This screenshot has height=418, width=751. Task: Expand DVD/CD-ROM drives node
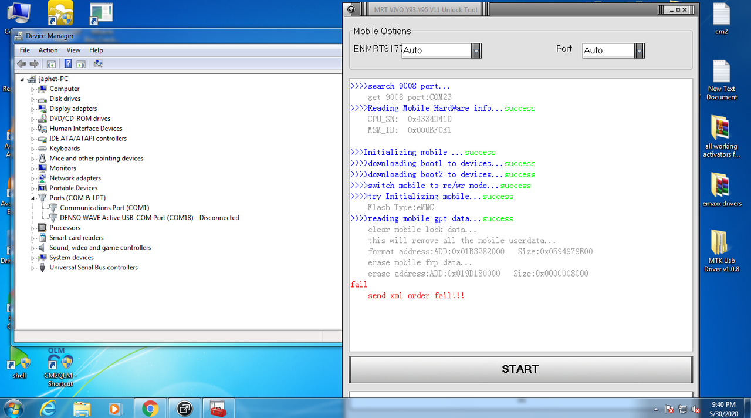click(33, 119)
